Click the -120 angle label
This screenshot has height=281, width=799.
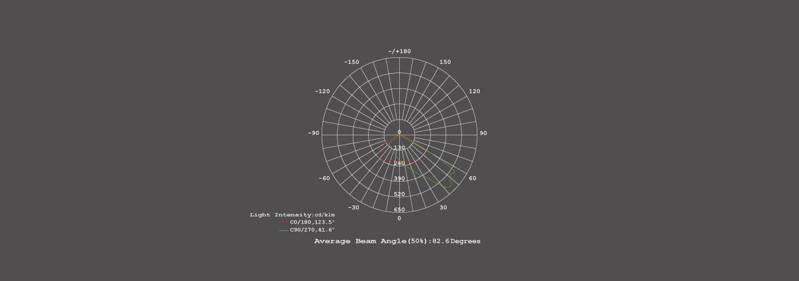point(322,91)
